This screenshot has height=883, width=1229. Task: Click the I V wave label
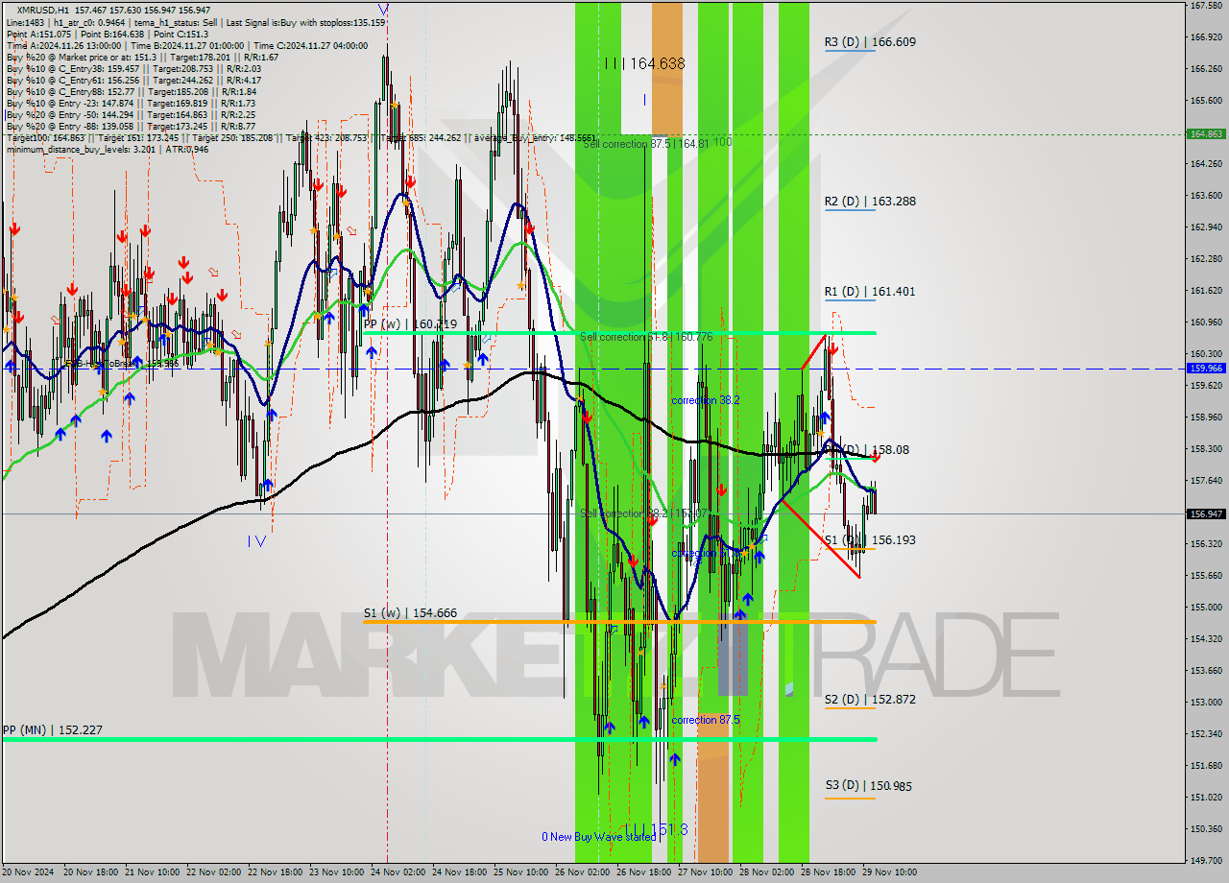(x=256, y=541)
